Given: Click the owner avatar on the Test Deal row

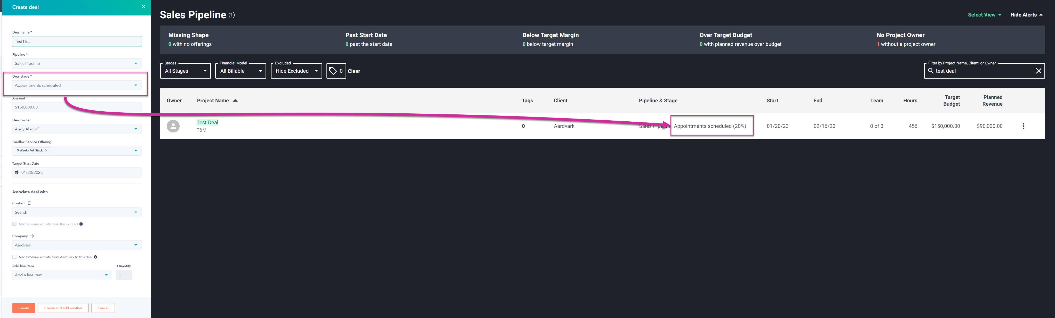Looking at the screenshot, I should [173, 126].
